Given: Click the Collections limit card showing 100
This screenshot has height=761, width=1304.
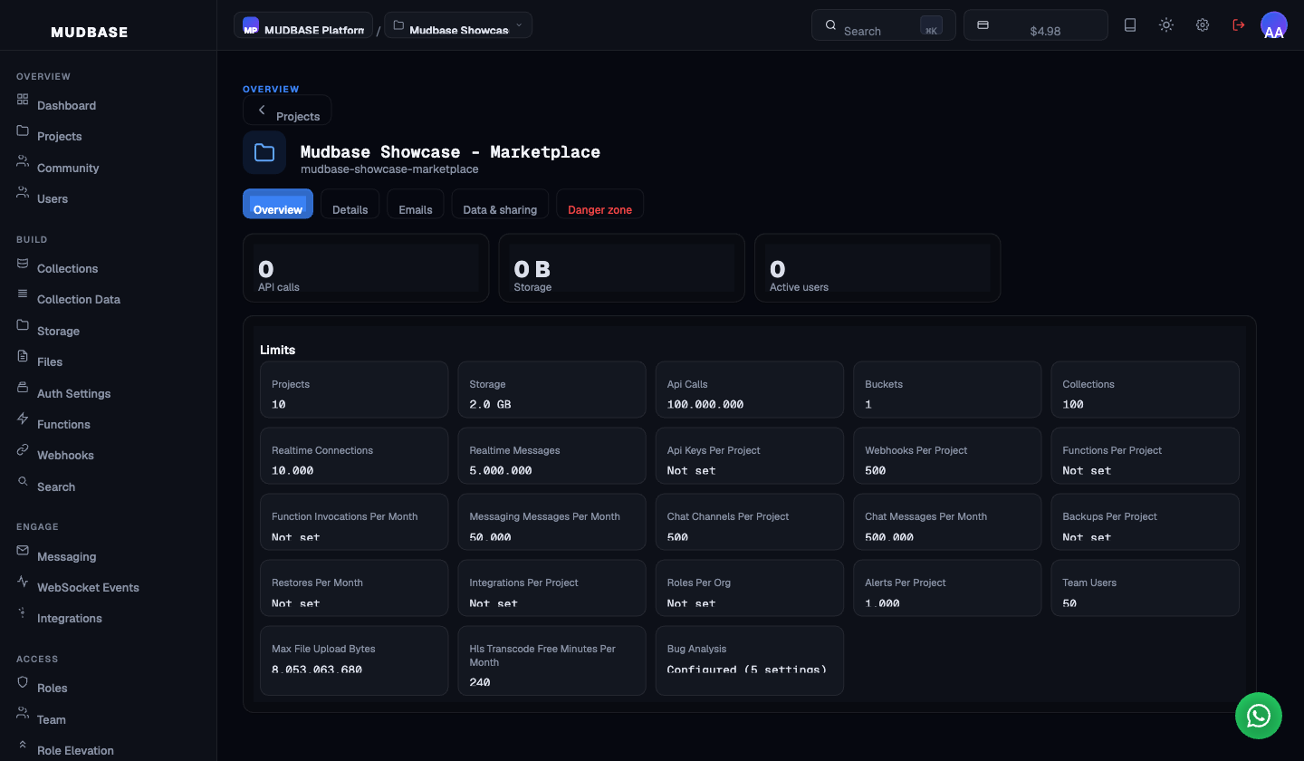Looking at the screenshot, I should coord(1145,390).
